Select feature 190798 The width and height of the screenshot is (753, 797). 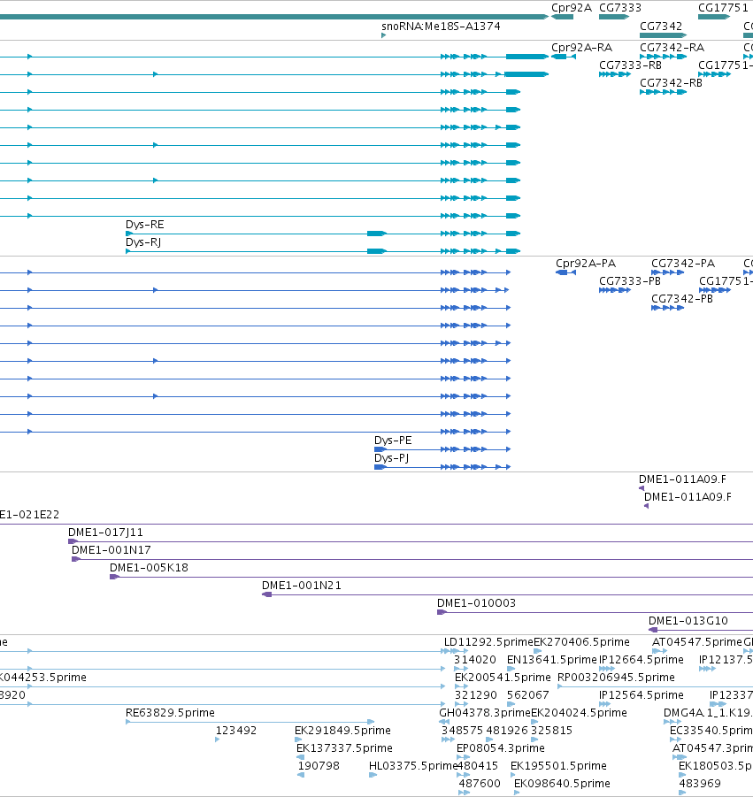click(x=319, y=765)
